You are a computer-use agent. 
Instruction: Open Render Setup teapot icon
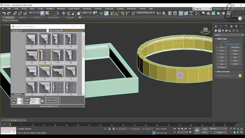[x=208, y=13]
